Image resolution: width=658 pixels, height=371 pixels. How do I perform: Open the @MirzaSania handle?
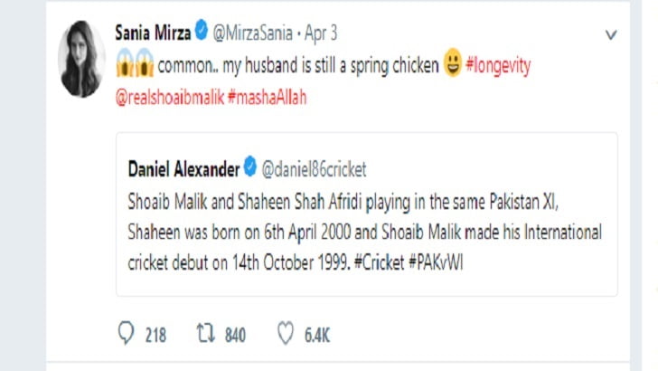[254, 34]
